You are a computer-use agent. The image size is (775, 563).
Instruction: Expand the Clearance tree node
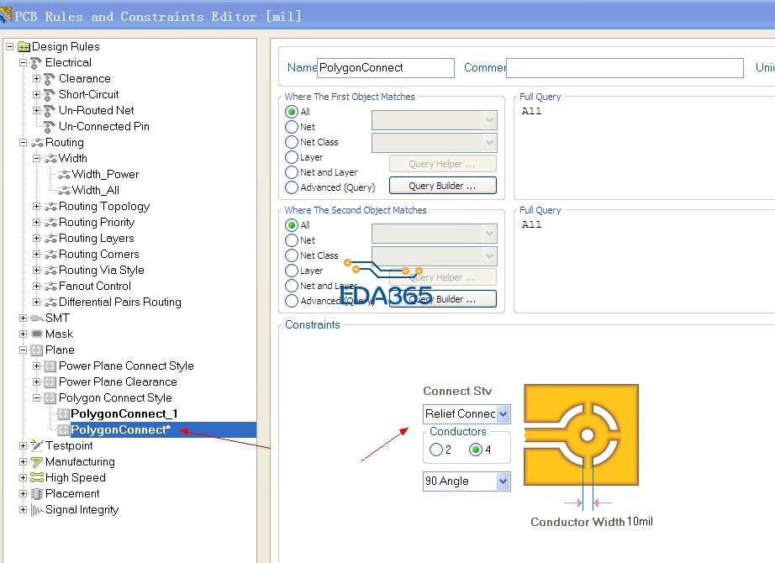pos(37,79)
